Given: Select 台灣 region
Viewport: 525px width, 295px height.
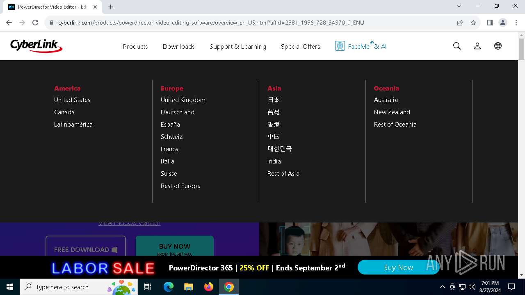Looking at the screenshot, I should tap(274, 112).
